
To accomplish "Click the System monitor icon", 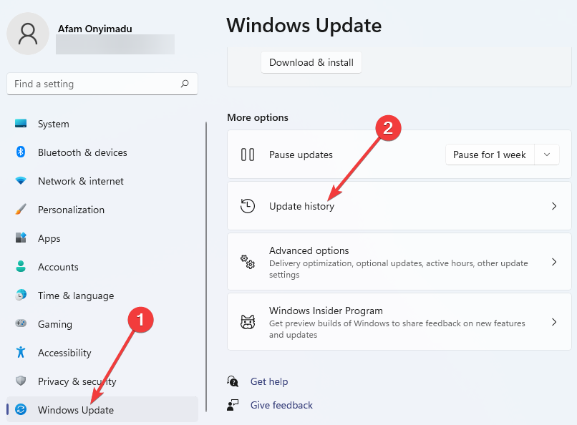I will 21,123.
